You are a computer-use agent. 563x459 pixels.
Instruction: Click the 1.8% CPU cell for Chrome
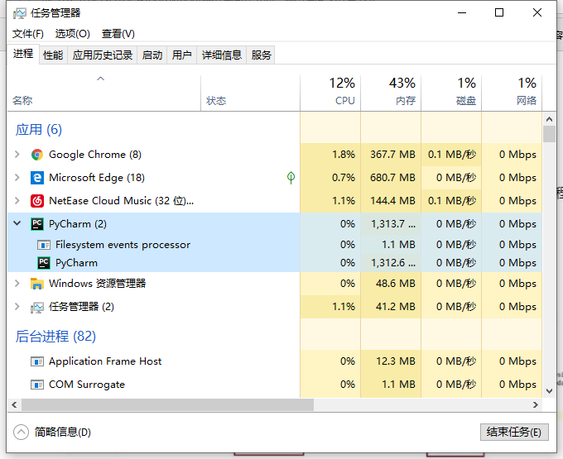click(330, 155)
